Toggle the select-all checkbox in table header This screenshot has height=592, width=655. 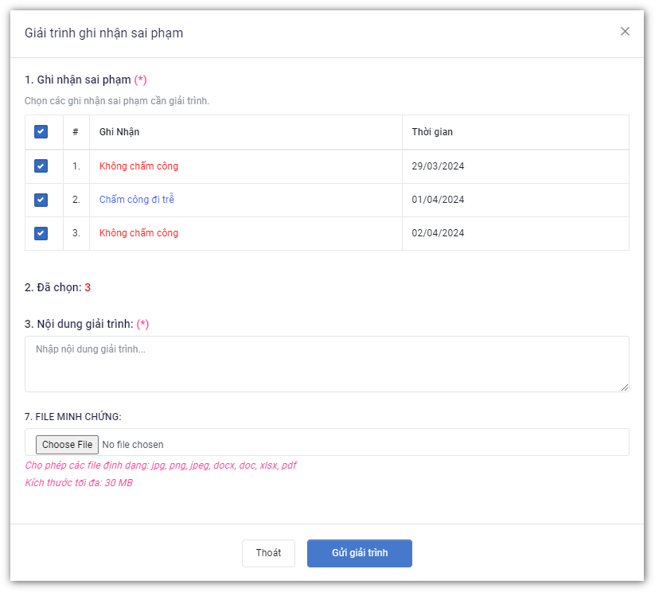click(41, 132)
